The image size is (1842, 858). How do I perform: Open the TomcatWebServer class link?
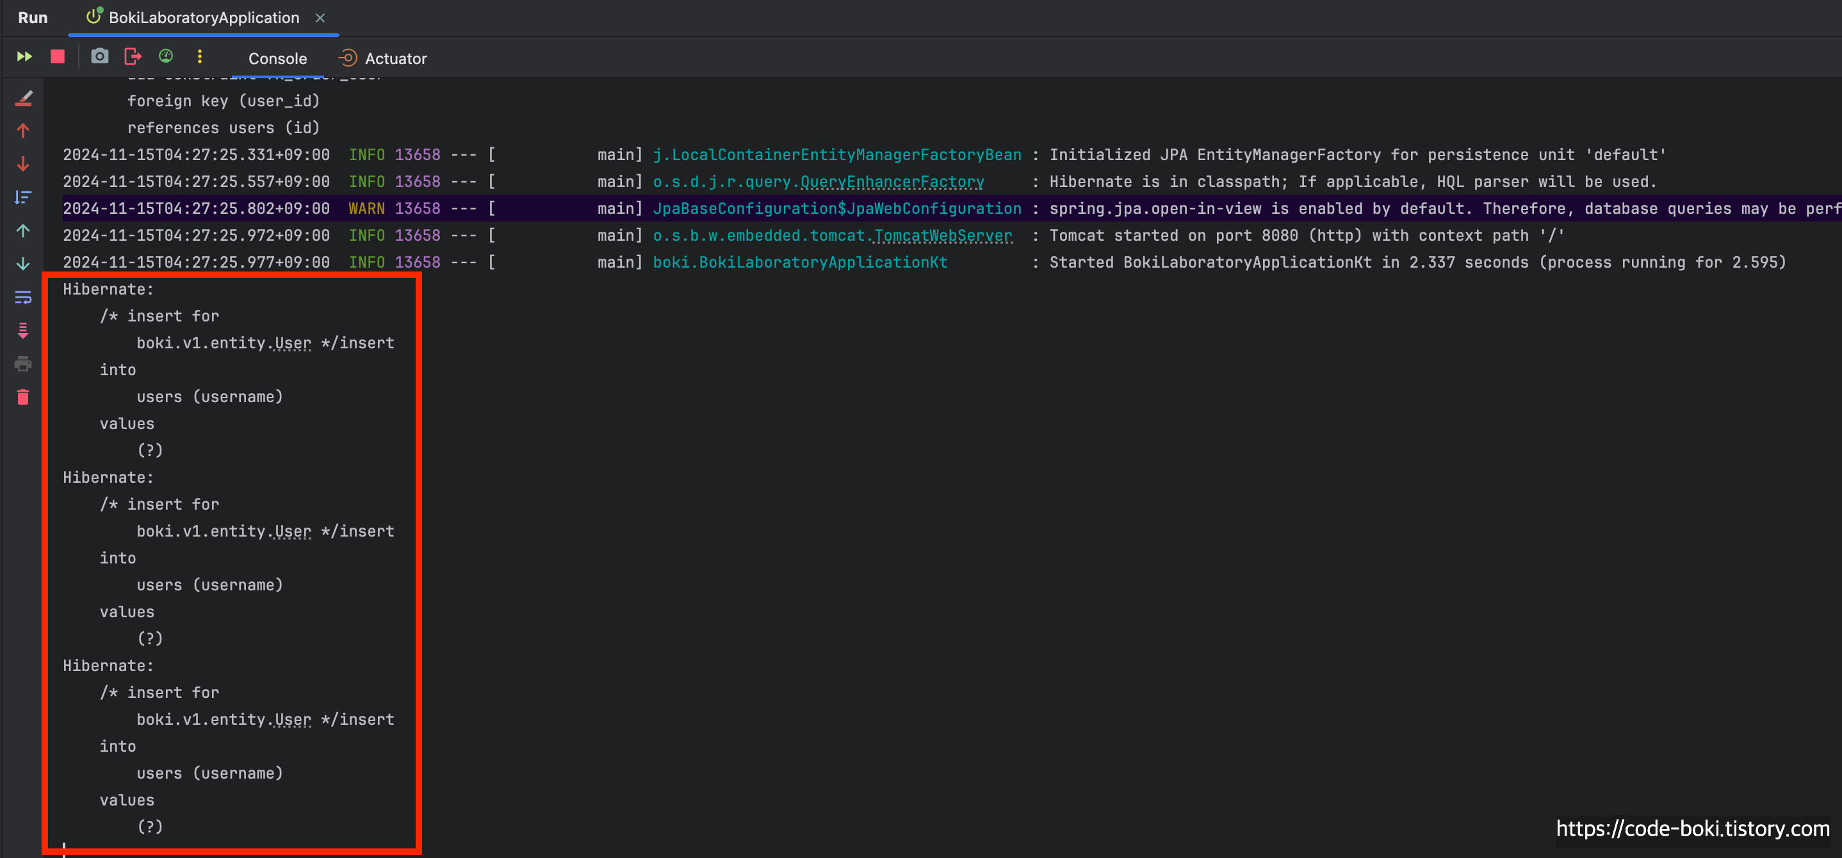pyautogui.click(x=942, y=235)
